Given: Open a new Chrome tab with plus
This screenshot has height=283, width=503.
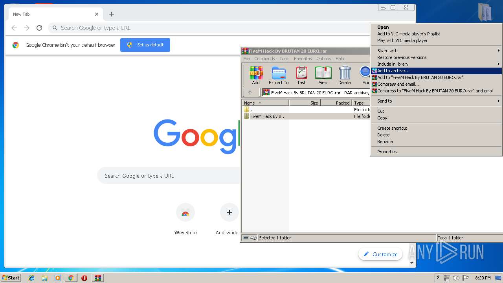Looking at the screenshot, I should pos(112,14).
